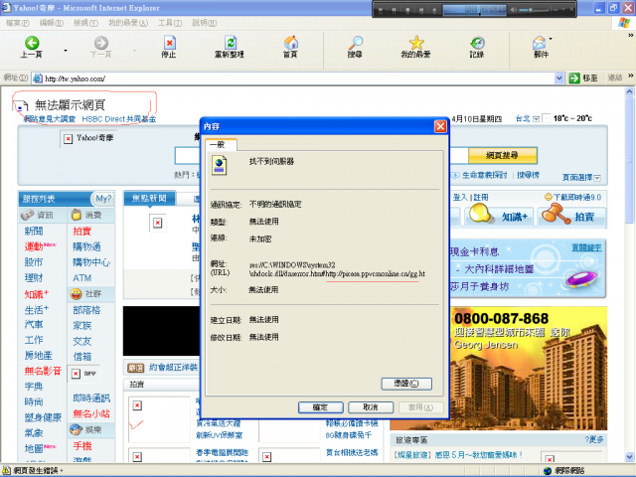The image size is (636, 477).
Task: Click the 娛樂 category icon in sidebar
Action: tap(76, 429)
